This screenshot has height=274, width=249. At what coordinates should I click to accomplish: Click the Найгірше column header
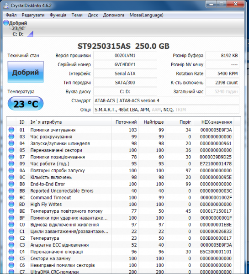[152, 122]
